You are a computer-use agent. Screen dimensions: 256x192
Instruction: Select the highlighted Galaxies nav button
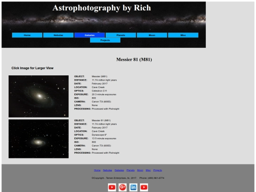90,35
